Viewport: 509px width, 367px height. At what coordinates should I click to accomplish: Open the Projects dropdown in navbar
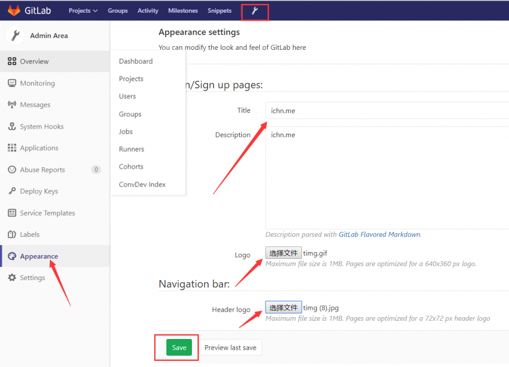pos(83,11)
